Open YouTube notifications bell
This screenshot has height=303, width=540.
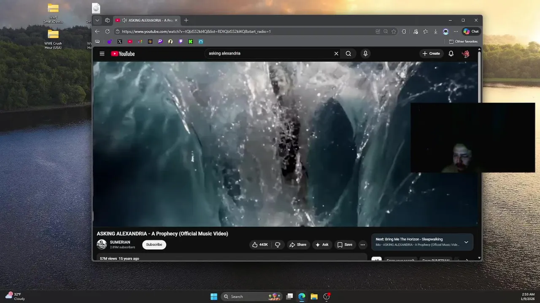pyautogui.click(x=451, y=53)
